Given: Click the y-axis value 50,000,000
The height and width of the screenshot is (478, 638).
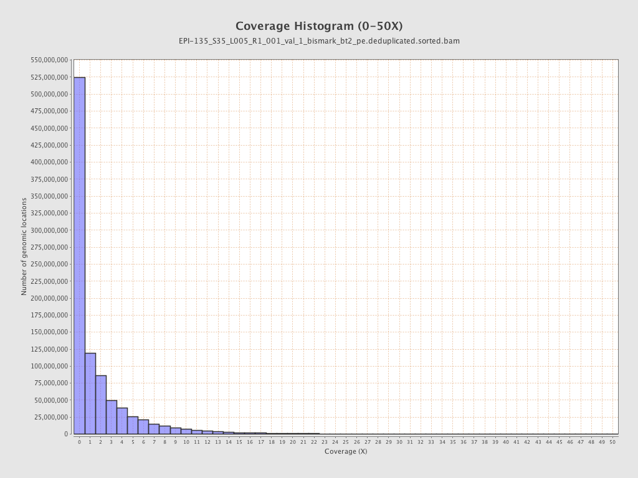Looking at the screenshot, I should click(51, 400).
